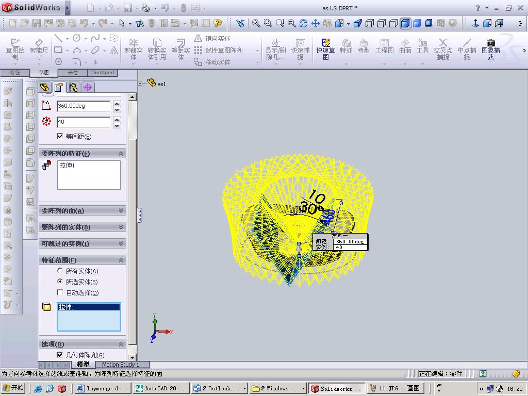Viewport: 528px width, 396px height.
Task: Expand the 要阵列的实体(B) section
Action: coord(121,227)
